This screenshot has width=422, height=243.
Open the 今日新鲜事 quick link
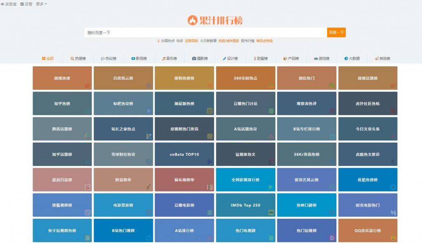(x=208, y=41)
